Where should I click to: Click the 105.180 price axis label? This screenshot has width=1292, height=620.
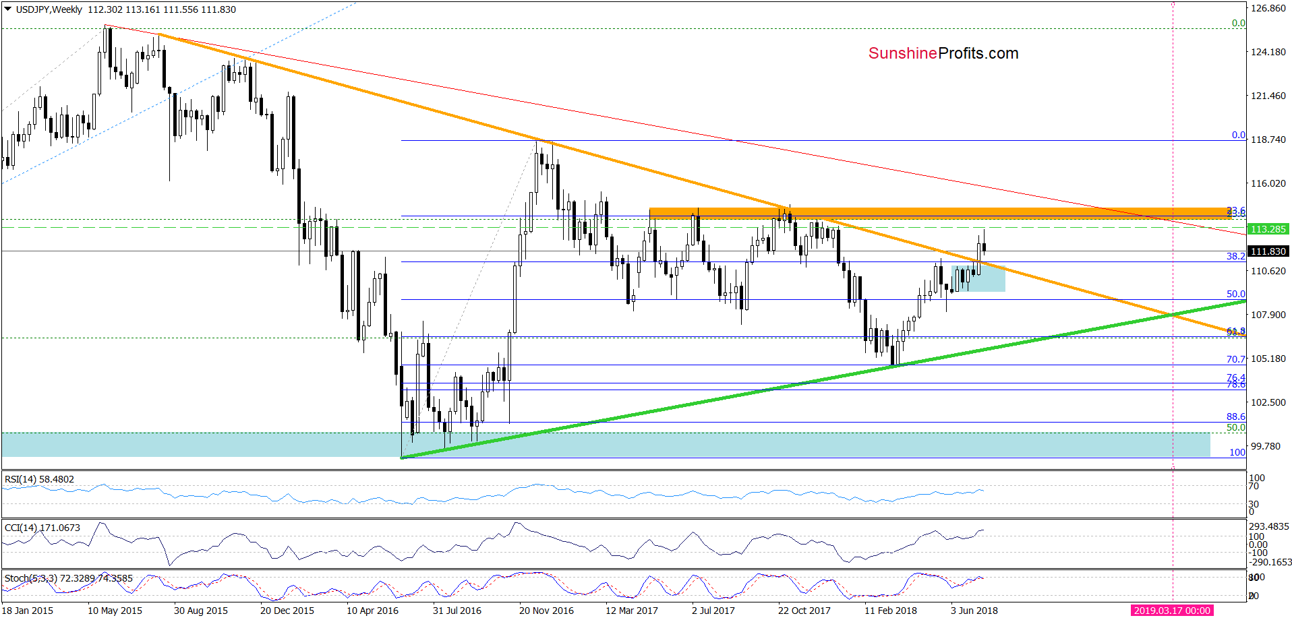[x=1268, y=359]
